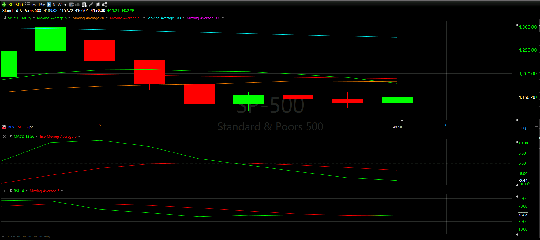540x240 pixels.
Task: Click the green plus add-symbol icon
Action: click(4, 5)
